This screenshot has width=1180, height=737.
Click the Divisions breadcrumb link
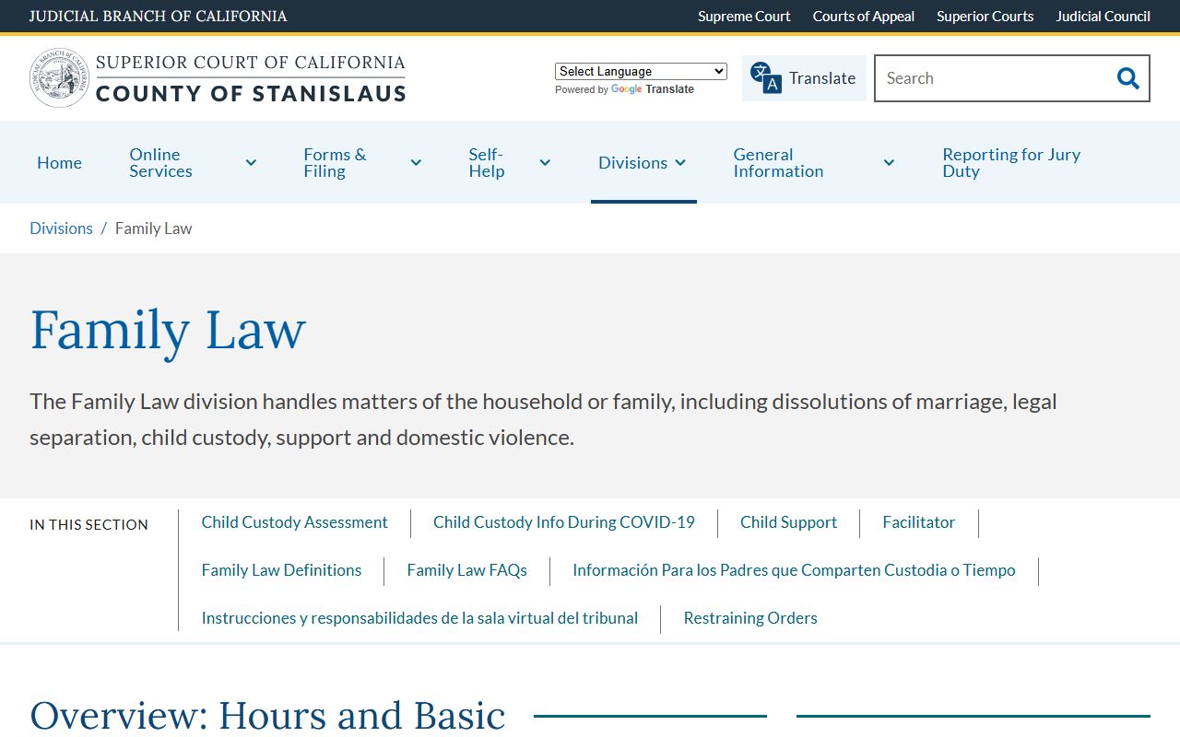[x=61, y=228]
